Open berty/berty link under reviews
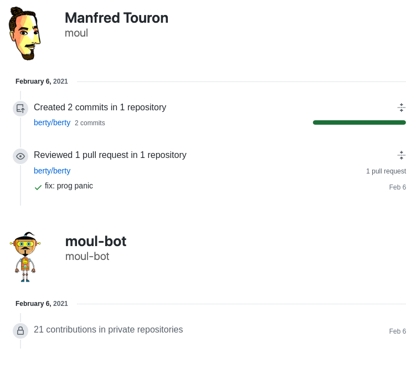Image resolution: width=417 pixels, height=373 pixels. point(52,171)
